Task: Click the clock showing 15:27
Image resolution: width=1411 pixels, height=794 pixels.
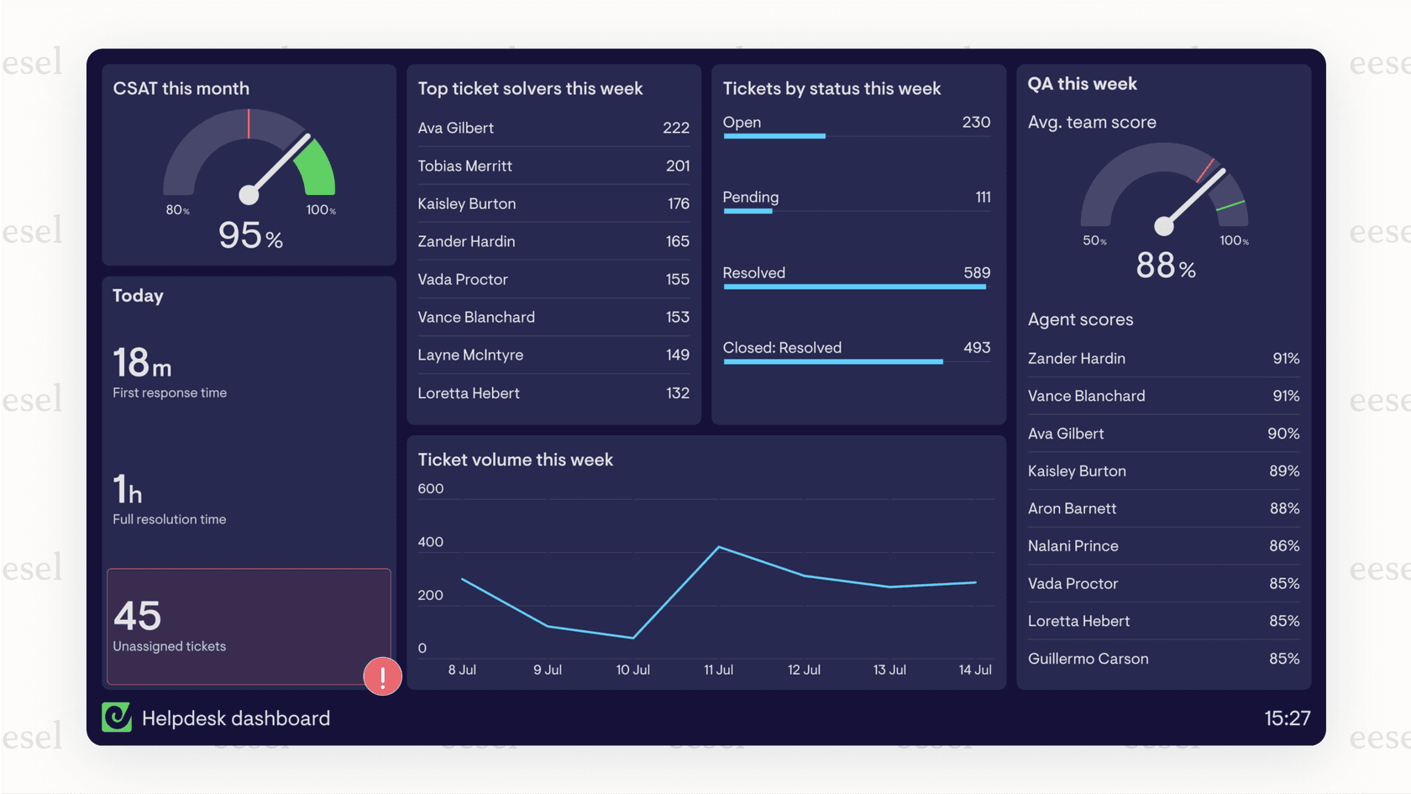Action: pyautogui.click(x=1288, y=718)
